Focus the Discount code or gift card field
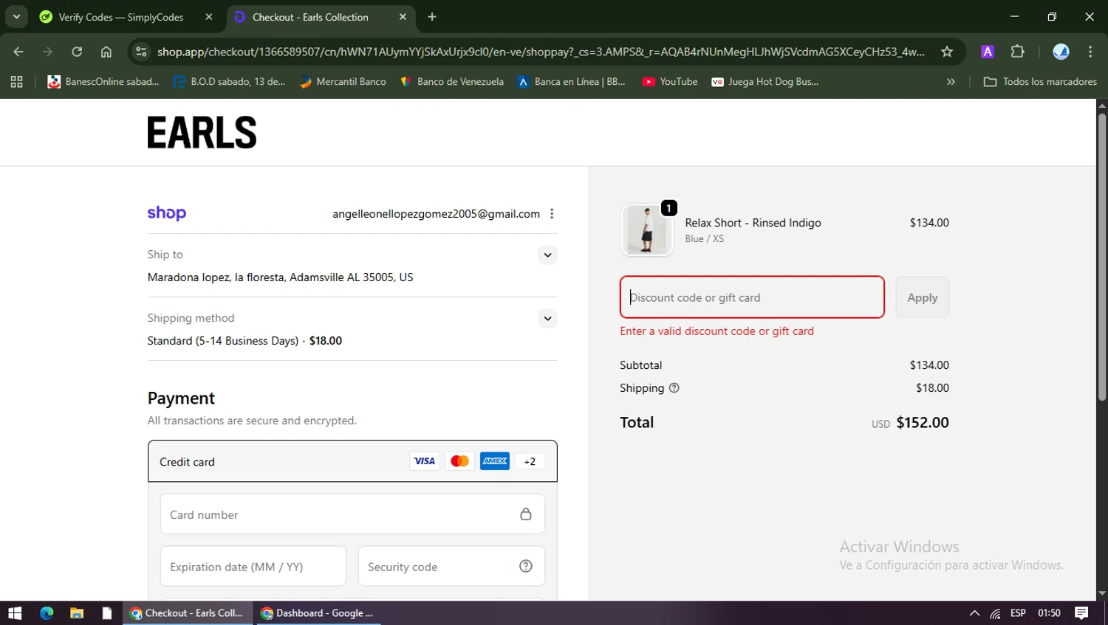 click(x=752, y=297)
